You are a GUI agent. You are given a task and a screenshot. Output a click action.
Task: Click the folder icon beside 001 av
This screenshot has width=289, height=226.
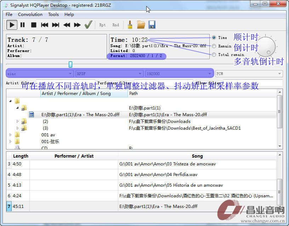[x=17, y=135]
